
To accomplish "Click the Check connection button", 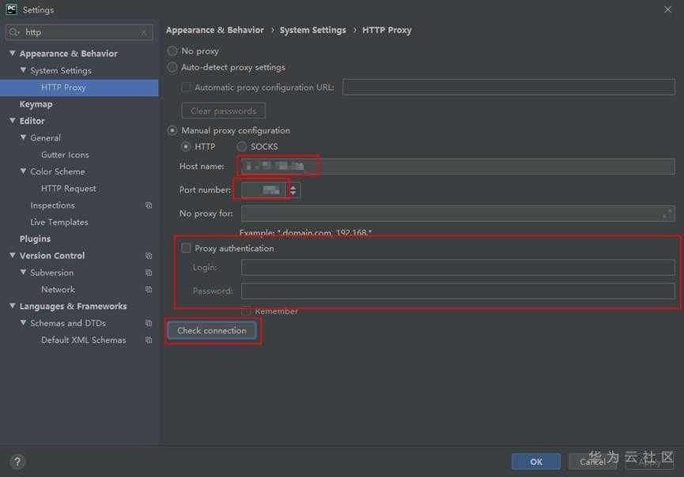I will (x=212, y=331).
